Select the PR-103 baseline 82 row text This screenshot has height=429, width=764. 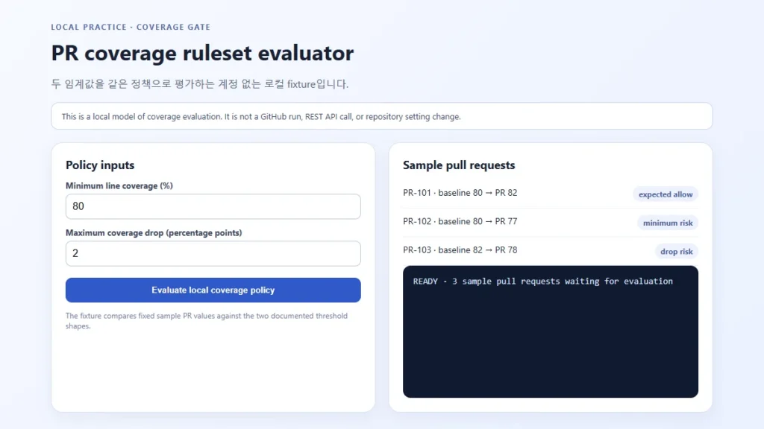point(460,250)
